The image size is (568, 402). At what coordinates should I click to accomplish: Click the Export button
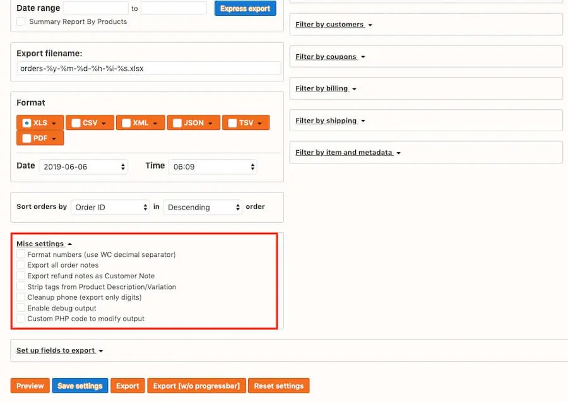[x=127, y=386]
